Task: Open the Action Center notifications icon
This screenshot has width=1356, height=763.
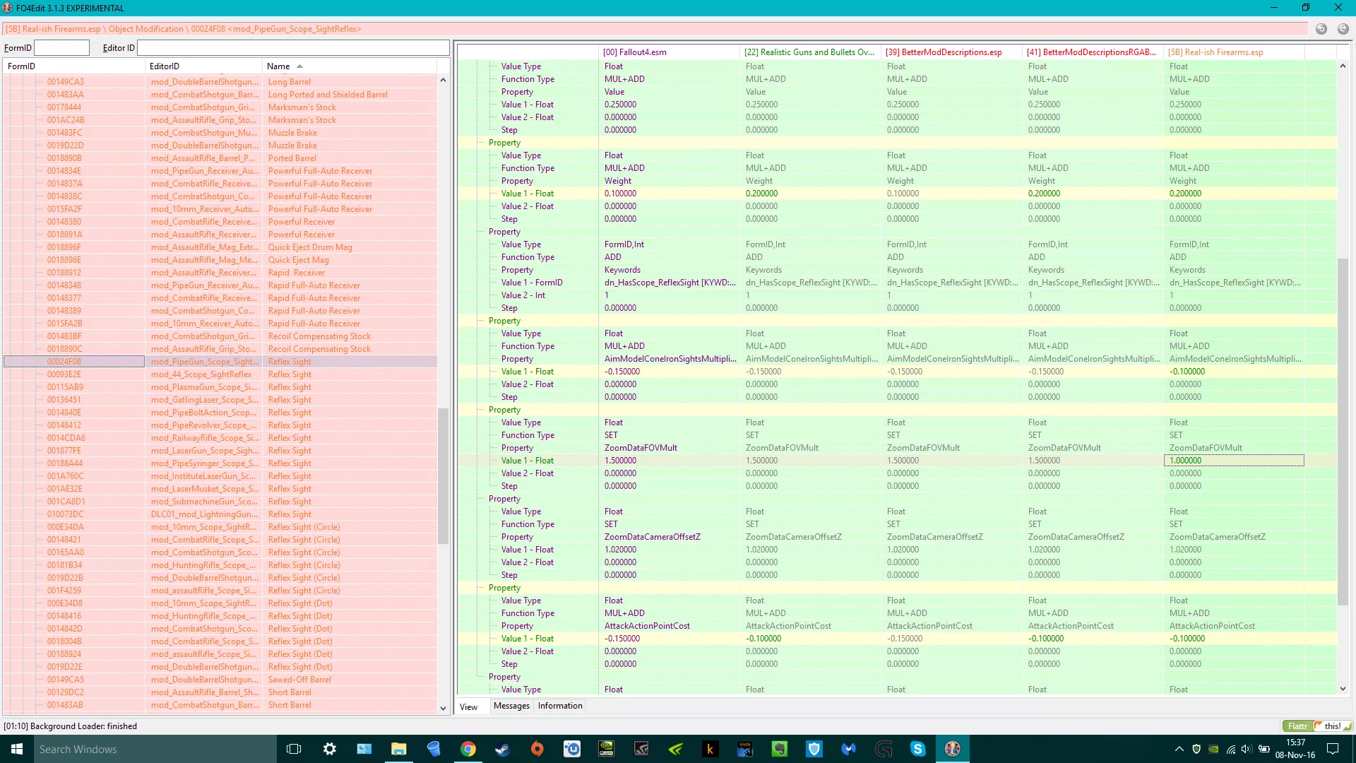Action: [1333, 749]
